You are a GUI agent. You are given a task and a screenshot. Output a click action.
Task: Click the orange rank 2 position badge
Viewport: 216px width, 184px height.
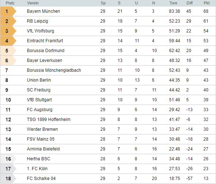(x=8, y=21)
